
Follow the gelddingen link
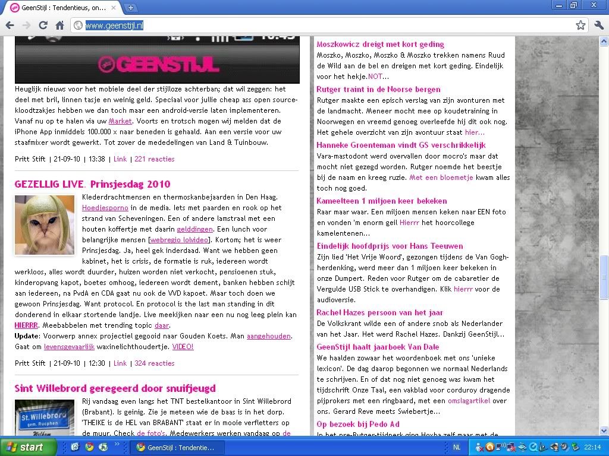pos(194,229)
